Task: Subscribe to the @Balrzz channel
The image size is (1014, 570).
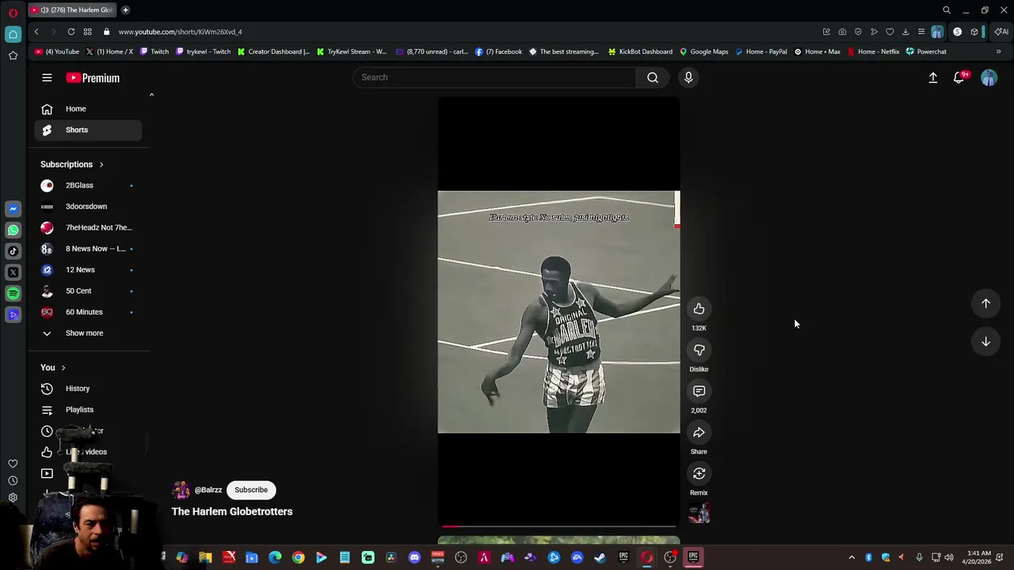Action: (x=251, y=489)
